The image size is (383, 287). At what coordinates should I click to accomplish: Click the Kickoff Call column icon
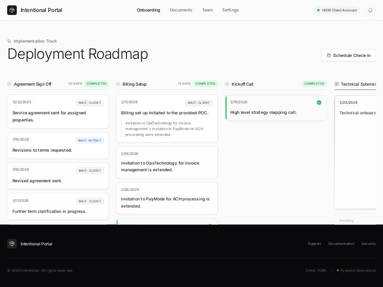click(x=226, y=84)
